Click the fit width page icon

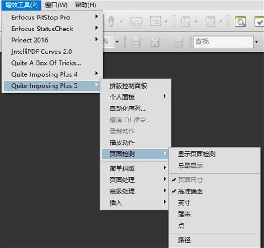pyautogui.click(x=136, y=42)
